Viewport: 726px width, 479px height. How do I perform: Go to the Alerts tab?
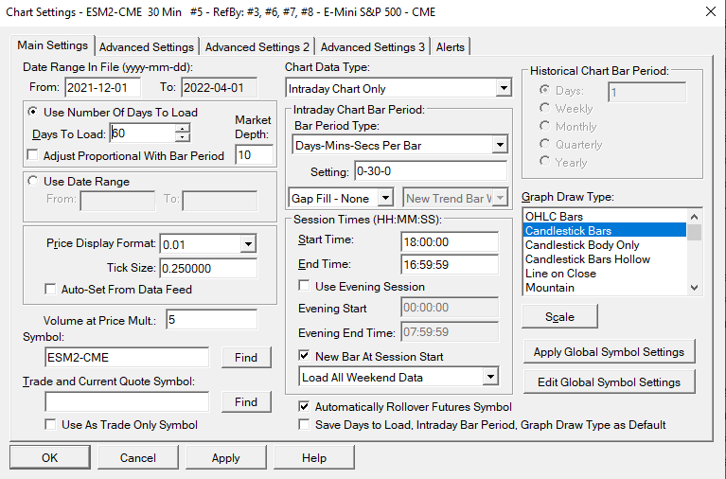450,46
